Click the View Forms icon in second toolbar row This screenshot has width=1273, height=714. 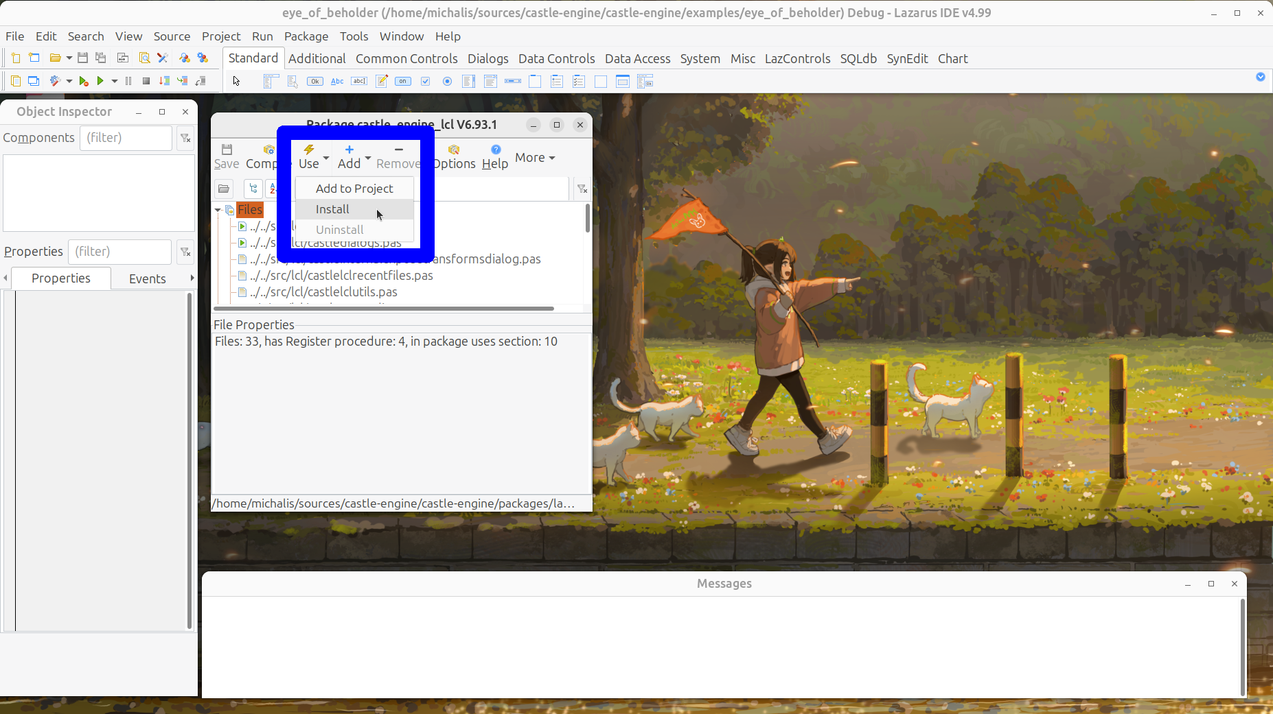point(34,81)
